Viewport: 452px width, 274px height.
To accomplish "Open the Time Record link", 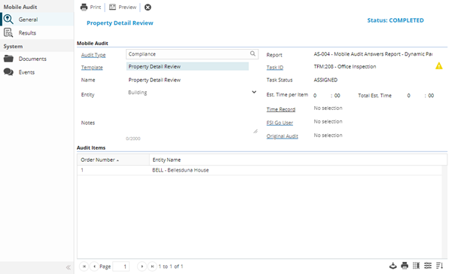I will pos(281,109).
